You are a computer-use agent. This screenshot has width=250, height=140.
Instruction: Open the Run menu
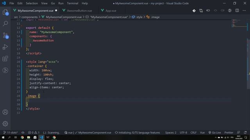[61, 3]
